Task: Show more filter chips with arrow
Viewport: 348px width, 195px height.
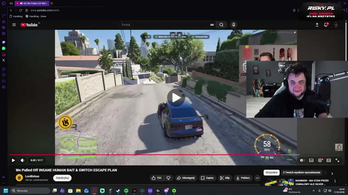Action: pos(332,174)
